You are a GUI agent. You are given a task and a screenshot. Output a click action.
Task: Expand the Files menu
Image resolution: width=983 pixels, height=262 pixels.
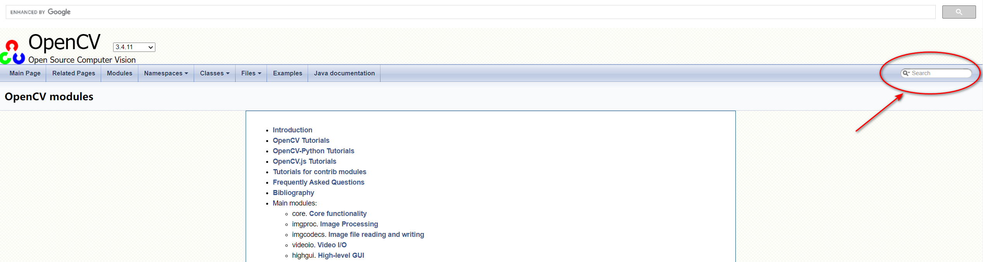(x=251, y=73)
